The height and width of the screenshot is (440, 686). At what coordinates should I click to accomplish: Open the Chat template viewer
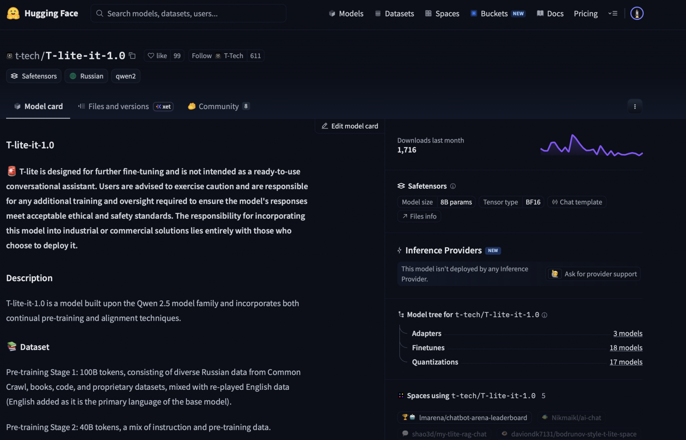pyautogui.click(x=577, y=202)
